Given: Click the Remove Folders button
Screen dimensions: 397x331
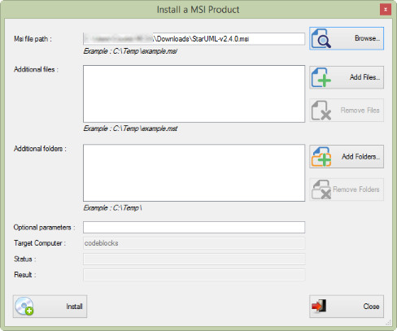Looking at the screenshot, I should coord(347,189).
